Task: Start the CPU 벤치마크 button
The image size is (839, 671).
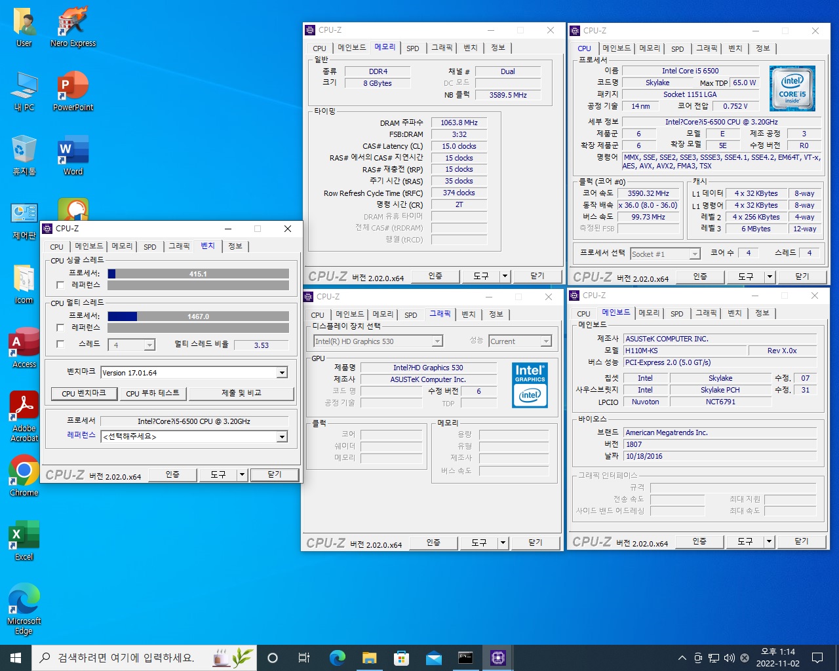Action: coord(84,393)
